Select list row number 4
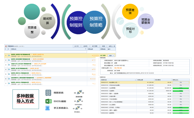The height and width of the screenshot is (118, 194). coord(6,70)
